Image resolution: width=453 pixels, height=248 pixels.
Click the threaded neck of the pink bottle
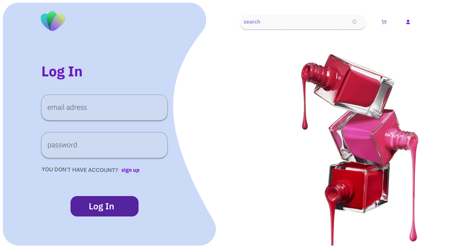pos(402,138)
